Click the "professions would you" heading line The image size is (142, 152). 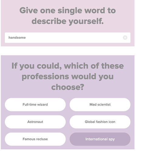pyautogui.click(x=68, y=77)
